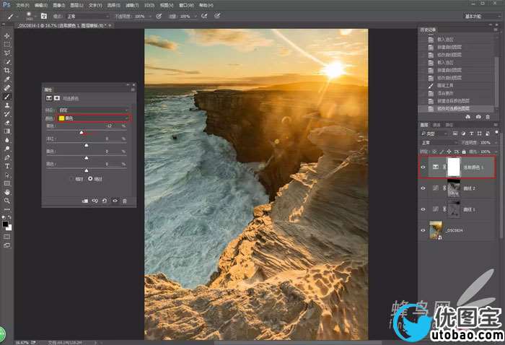This screenshot has width=505, height=345.
Task: Select the Rectangular Marquee tool
Action: (7, 44)
